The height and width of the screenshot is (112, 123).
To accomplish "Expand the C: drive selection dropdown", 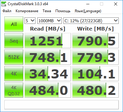I will (91, 21).
